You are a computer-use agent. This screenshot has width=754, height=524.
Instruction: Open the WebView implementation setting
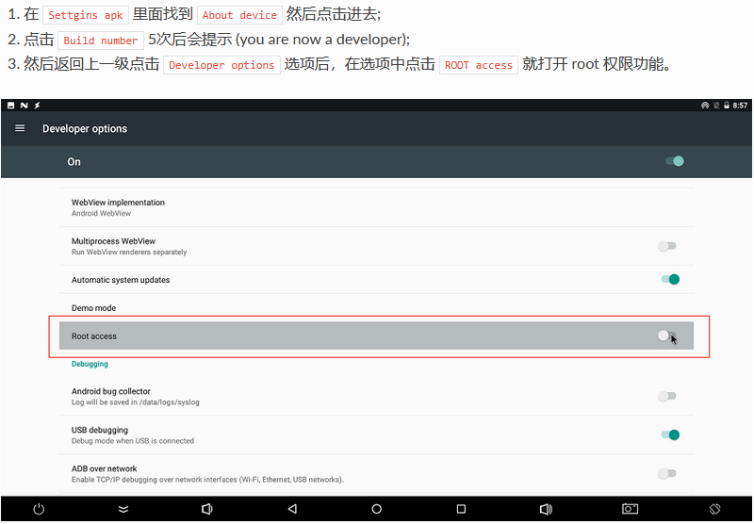click(x=376, y=207)
